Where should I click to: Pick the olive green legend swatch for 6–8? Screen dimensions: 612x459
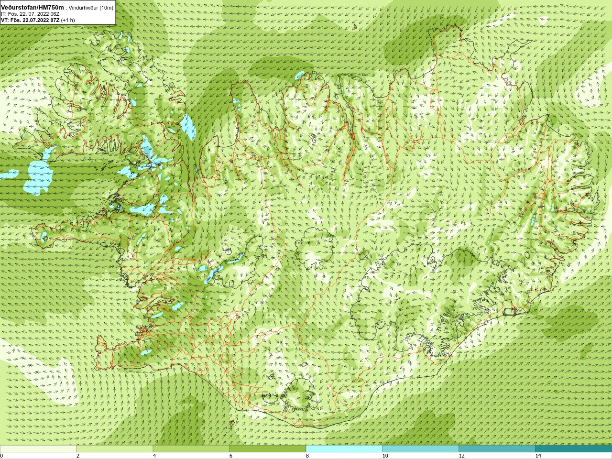(268, 449)
